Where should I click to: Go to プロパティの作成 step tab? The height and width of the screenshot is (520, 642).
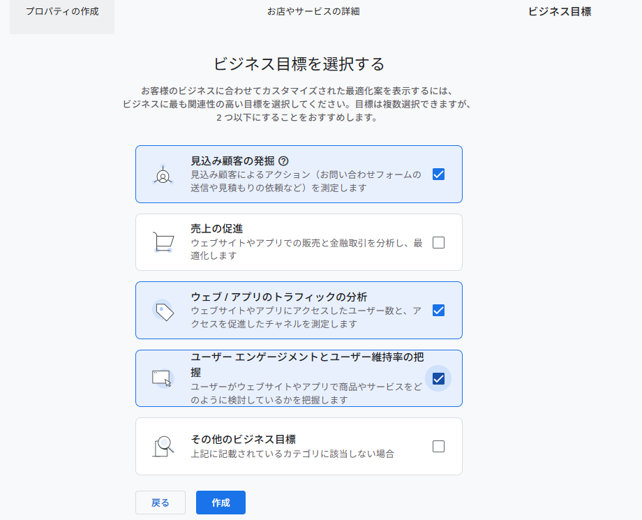point(62,12)
